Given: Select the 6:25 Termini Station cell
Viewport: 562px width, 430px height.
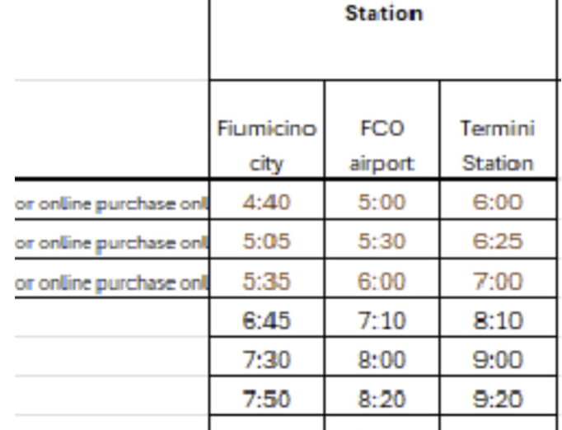Looking at the screenshot, I should pyautogui.click(x=497, y=243).
